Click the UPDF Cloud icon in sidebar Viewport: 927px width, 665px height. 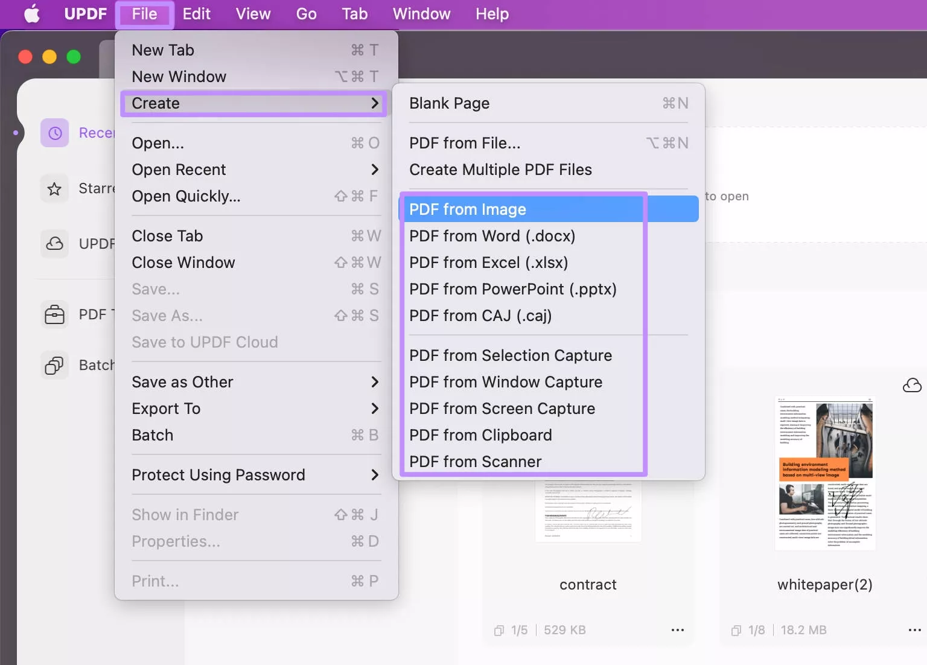[55, 244]
